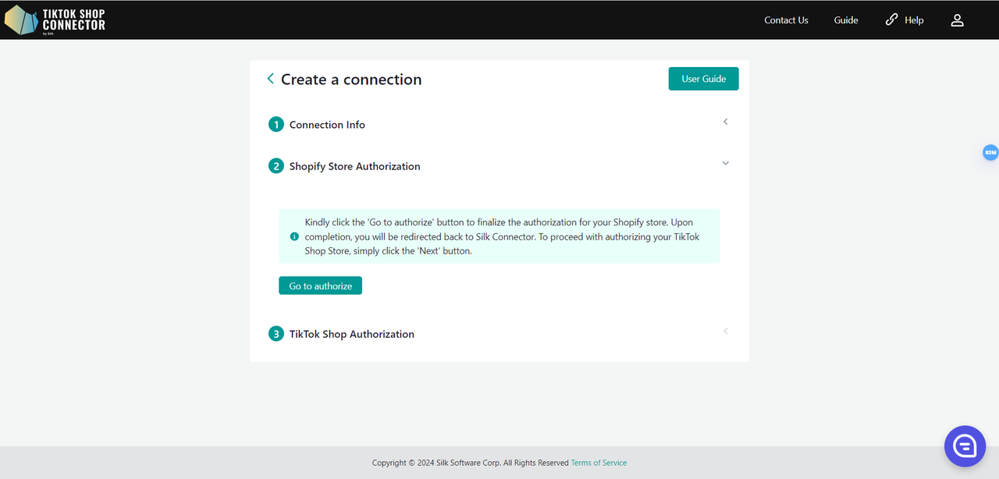Expand the Connection Info section chevron
The height and width of the screenshot is (479, 999).
(725, 122)
